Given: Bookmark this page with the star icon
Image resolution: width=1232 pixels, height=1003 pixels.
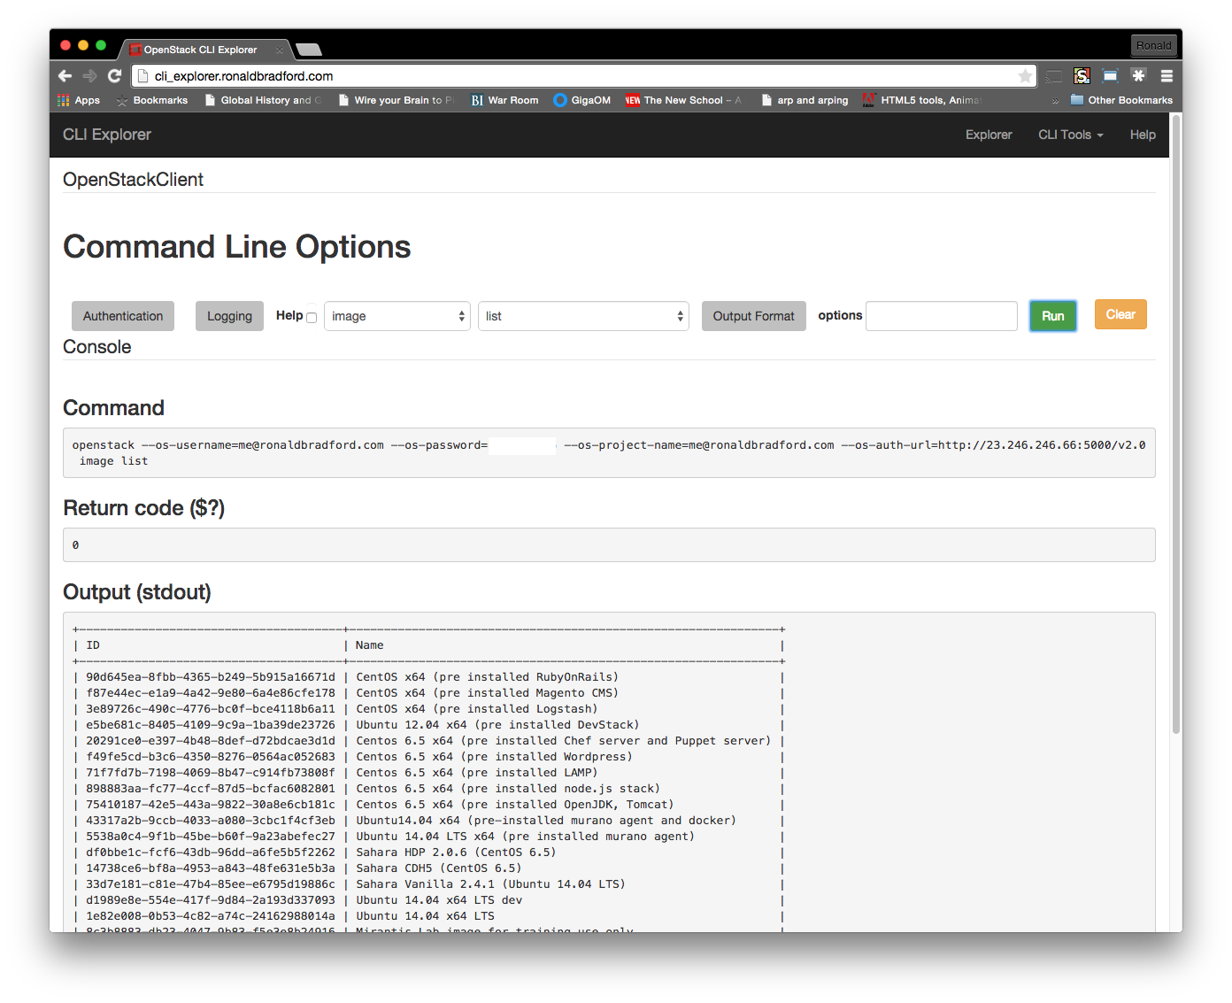Looking at the screenshot, I should click(x=1025, y=76).
